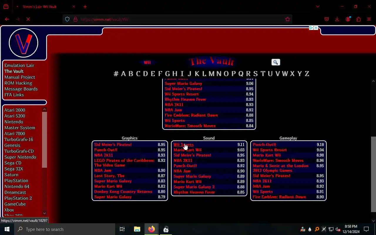Image resolution: width=376 pixels, height=235 pixels.
Task: Open Last Story, The
Action: (x=109, y=176)
